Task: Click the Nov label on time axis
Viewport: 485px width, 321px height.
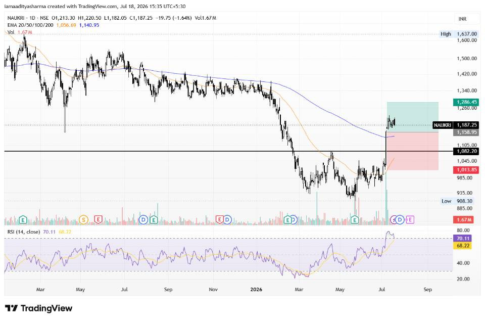Action: tap(213, 290)
